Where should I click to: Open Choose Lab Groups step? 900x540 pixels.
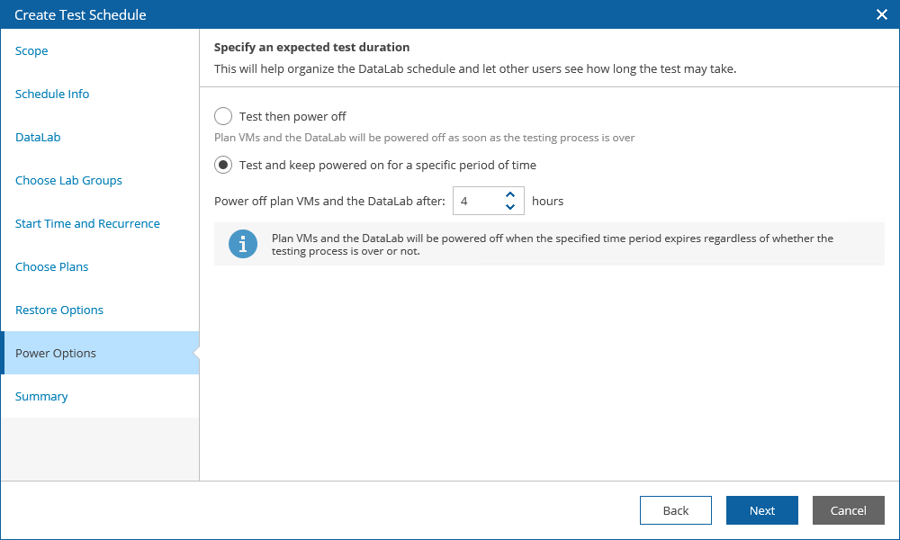pyautogui.click(x=68, y=180)
